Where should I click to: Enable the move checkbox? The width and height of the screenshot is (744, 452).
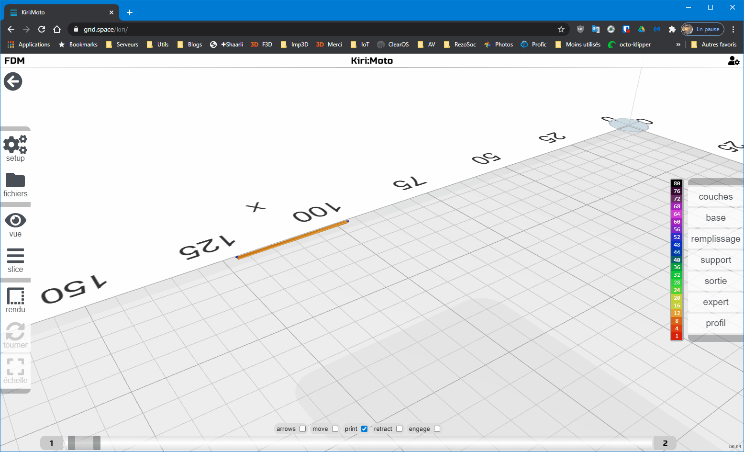point(335,429)
